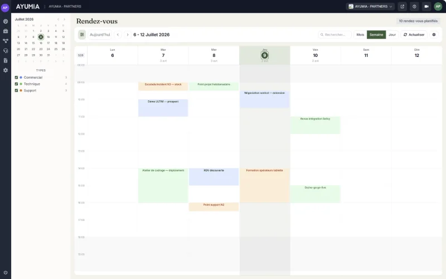Open the dashboard gauge icon in sidebar

(x=6, y=21)
